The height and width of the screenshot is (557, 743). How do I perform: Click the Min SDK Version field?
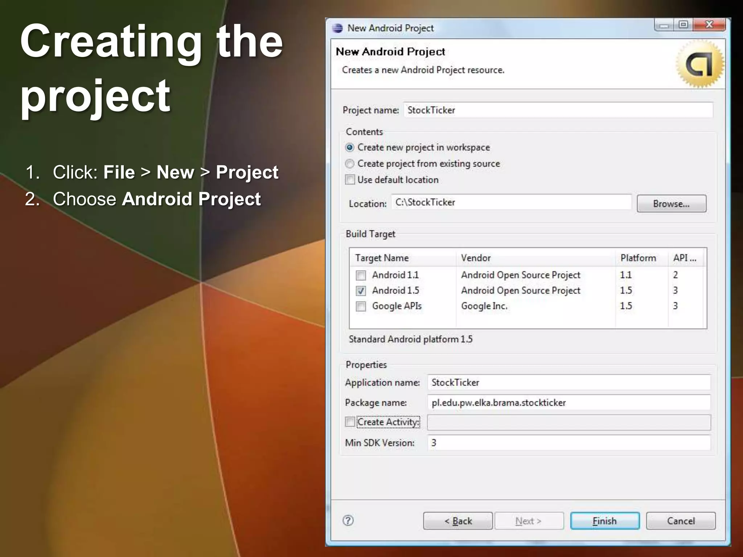(569, 443)
